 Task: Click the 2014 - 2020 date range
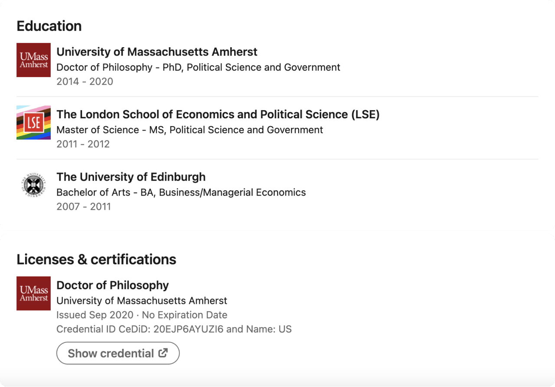pyautogui.click(x=85, y=81)
